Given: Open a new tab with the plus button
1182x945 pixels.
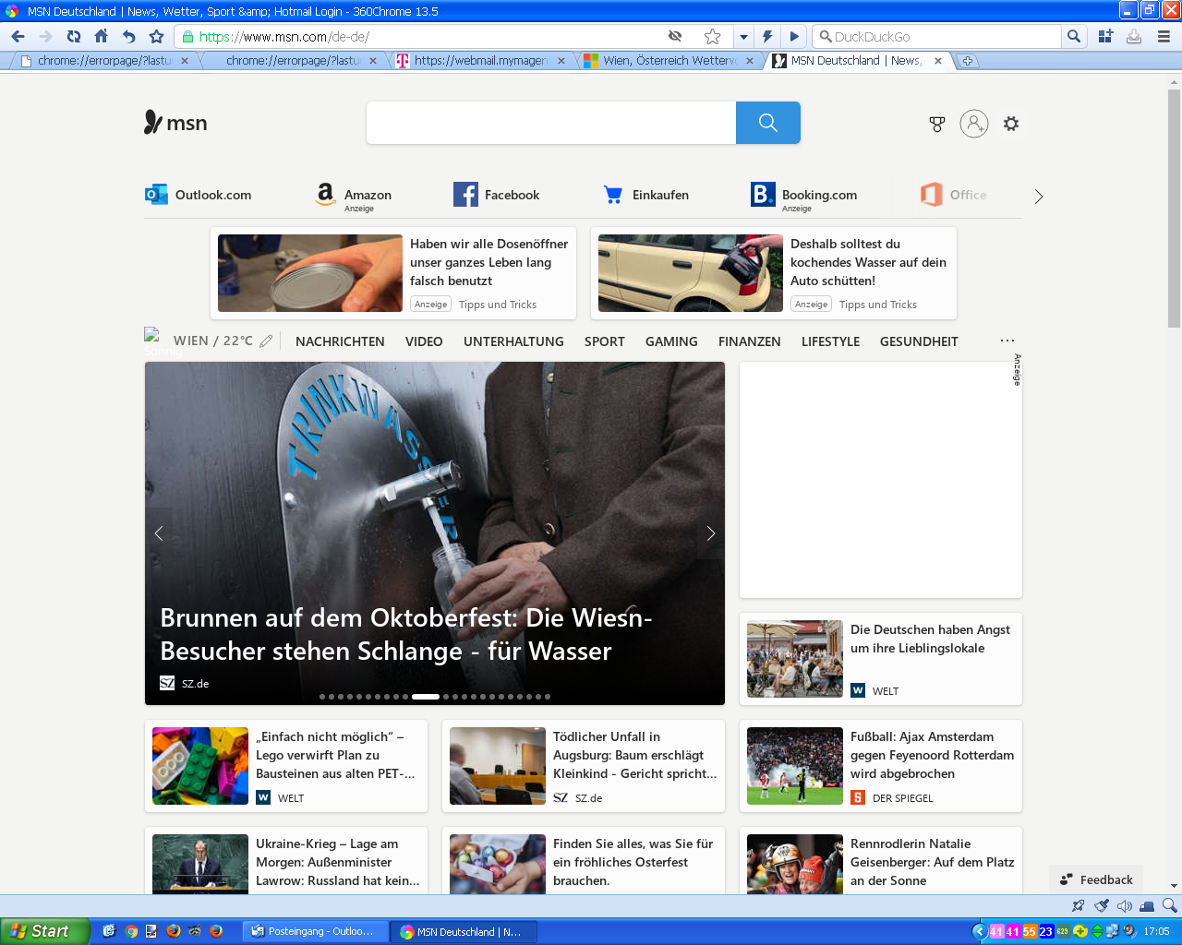Looking at the screenshot, I should [968, 61].
